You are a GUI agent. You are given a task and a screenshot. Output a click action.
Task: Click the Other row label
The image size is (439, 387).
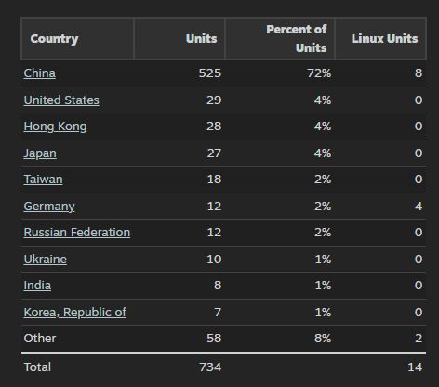tap(40, 339)
